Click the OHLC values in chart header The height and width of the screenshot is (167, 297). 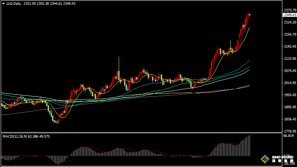pyautogui.click(x=49, y=4)
